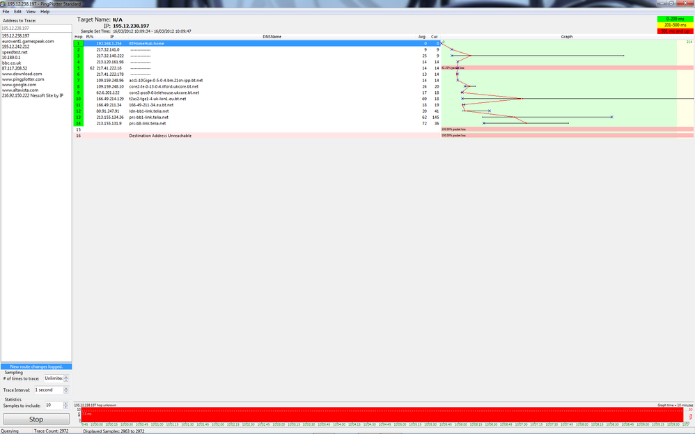Click the Graph column header
Viewport: 695px width, 434px height.
pos(567,37)
